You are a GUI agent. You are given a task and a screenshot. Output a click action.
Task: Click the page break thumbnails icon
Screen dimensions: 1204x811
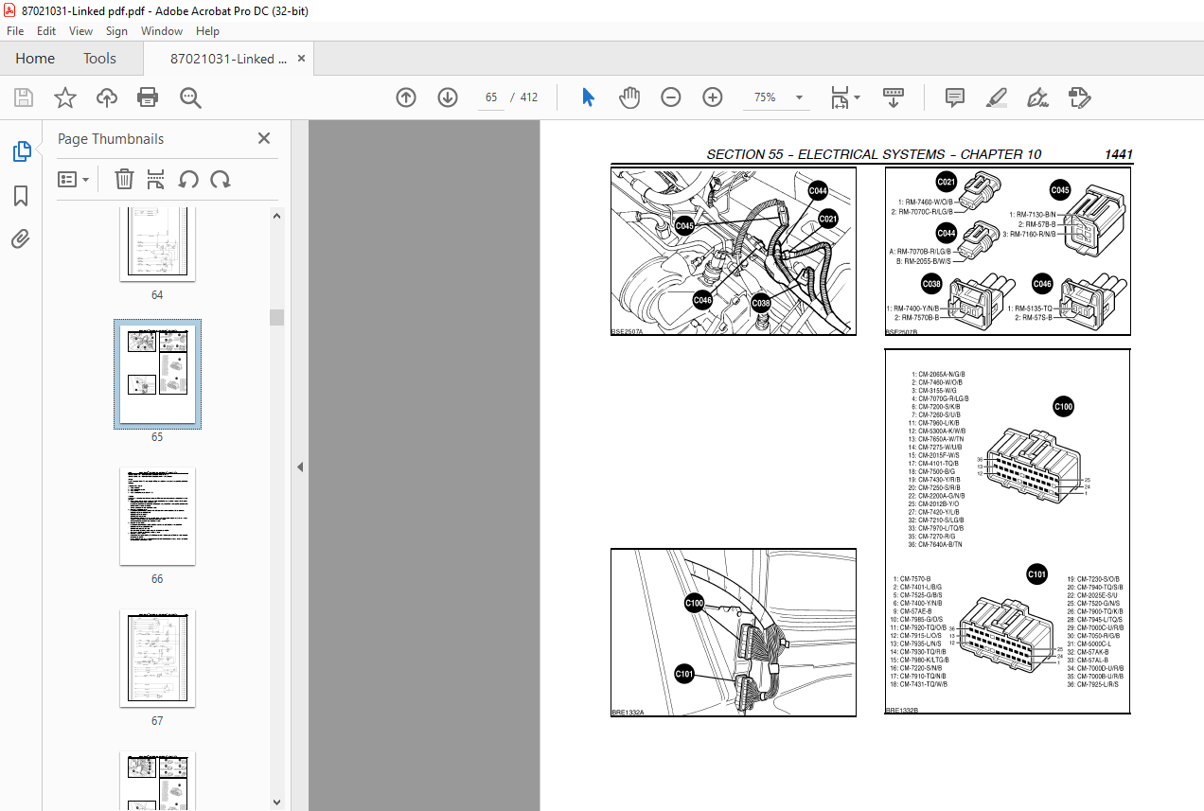(156, 179)
